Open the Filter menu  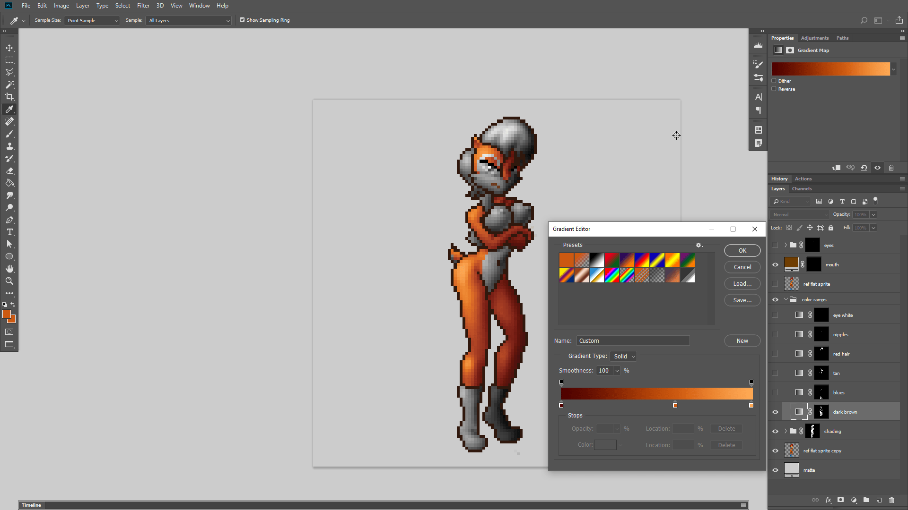[x=143, y=6]
